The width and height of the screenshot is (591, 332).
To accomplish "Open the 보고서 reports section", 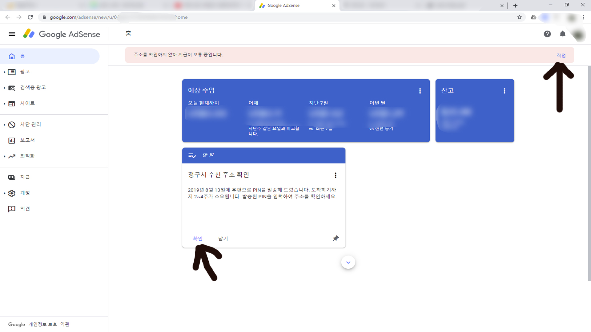I will (x=27, y=140).
